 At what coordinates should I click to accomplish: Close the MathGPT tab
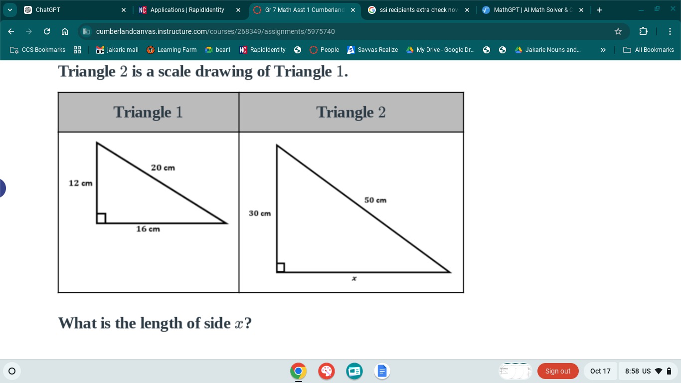pyautogui.click(x=581, y=10)
